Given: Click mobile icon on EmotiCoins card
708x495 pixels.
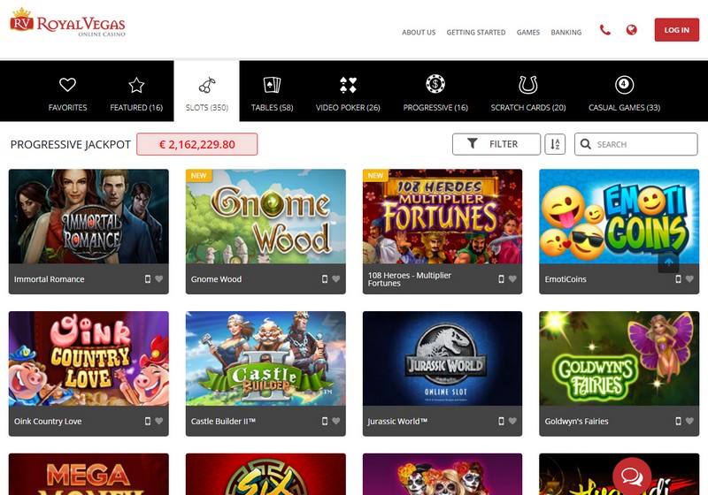Looking at the screenshot, I should (x=678, y=279).
